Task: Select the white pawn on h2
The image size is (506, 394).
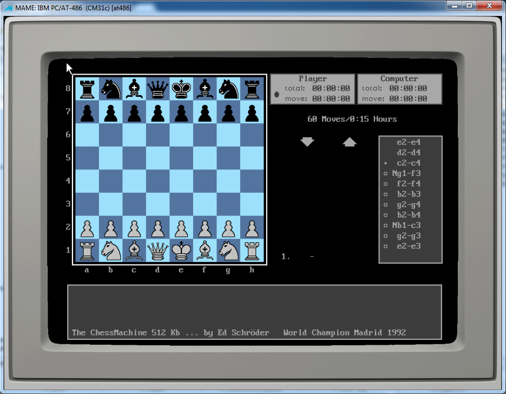Action: (252, 228)
